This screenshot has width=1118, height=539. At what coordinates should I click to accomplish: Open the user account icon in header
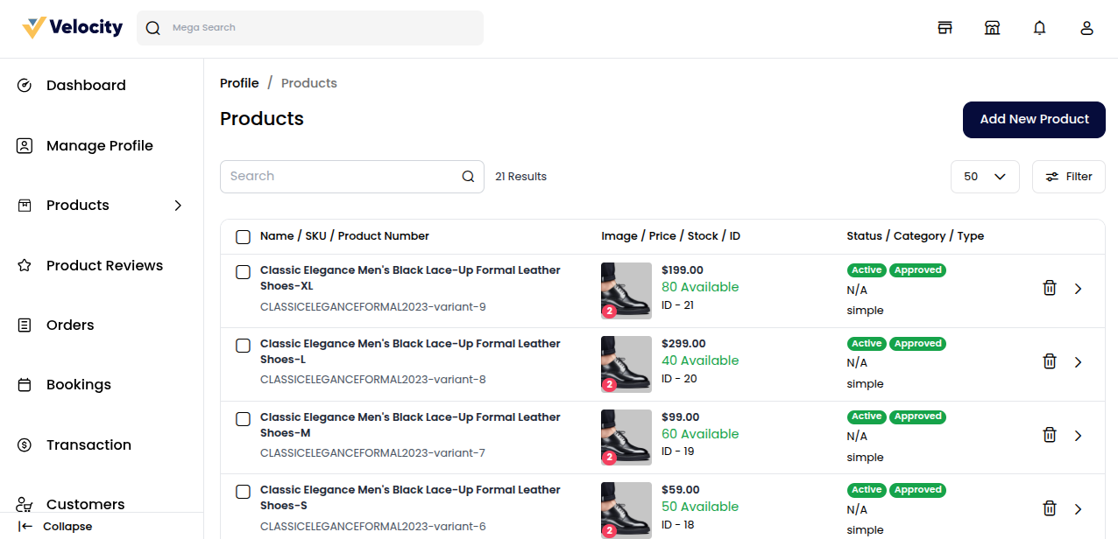point(1086,28)
